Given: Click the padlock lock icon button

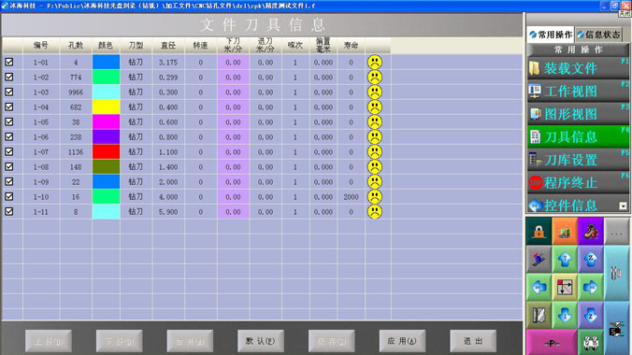Looking at the screenshot, I should point(539,232).
